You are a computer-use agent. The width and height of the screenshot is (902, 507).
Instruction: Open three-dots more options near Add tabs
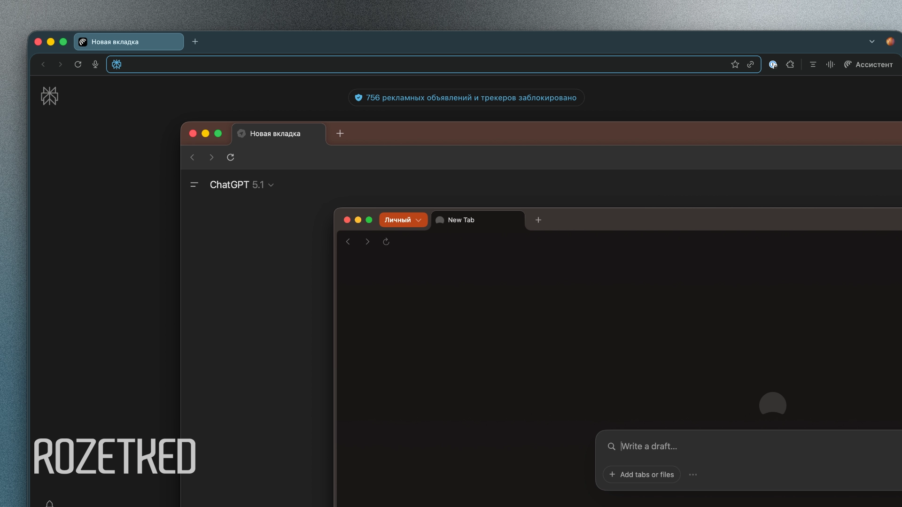tap(693, 475)
